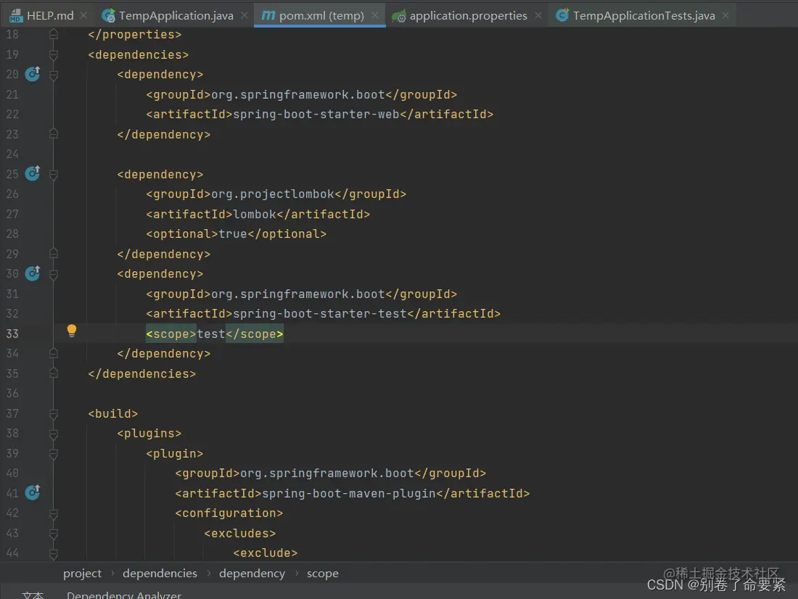Collapse the dependency fold at line 20

pyautogui.click(x=54, y=75)
